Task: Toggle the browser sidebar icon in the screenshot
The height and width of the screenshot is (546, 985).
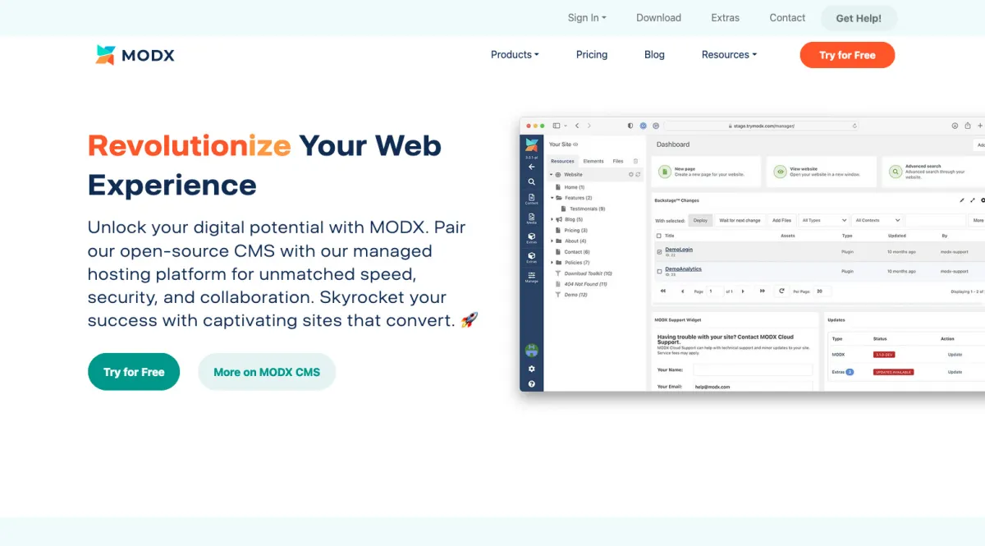Action: 557,126
